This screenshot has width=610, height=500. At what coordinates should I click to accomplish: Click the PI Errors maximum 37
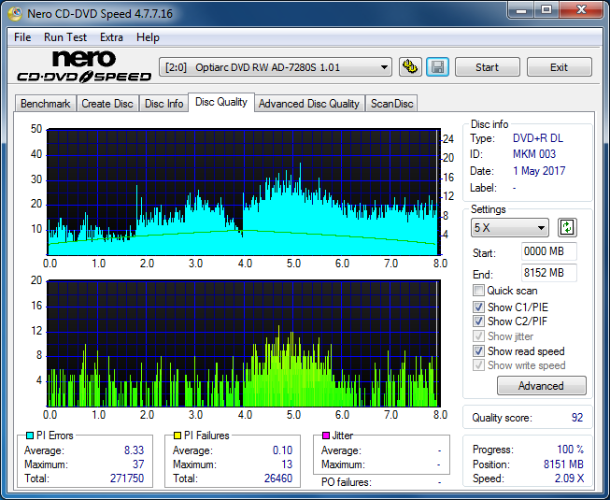[138, 464]
